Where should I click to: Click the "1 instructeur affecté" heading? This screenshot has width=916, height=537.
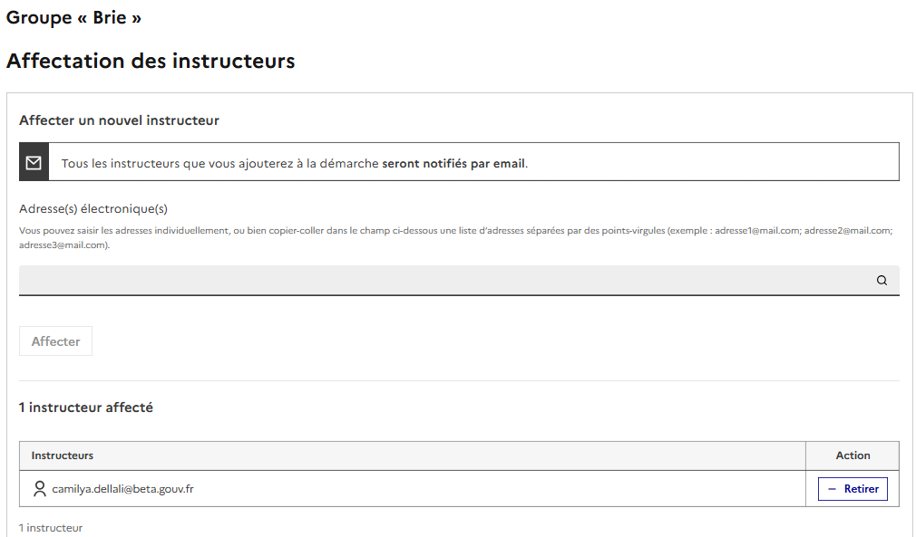(x=86, y=408)
